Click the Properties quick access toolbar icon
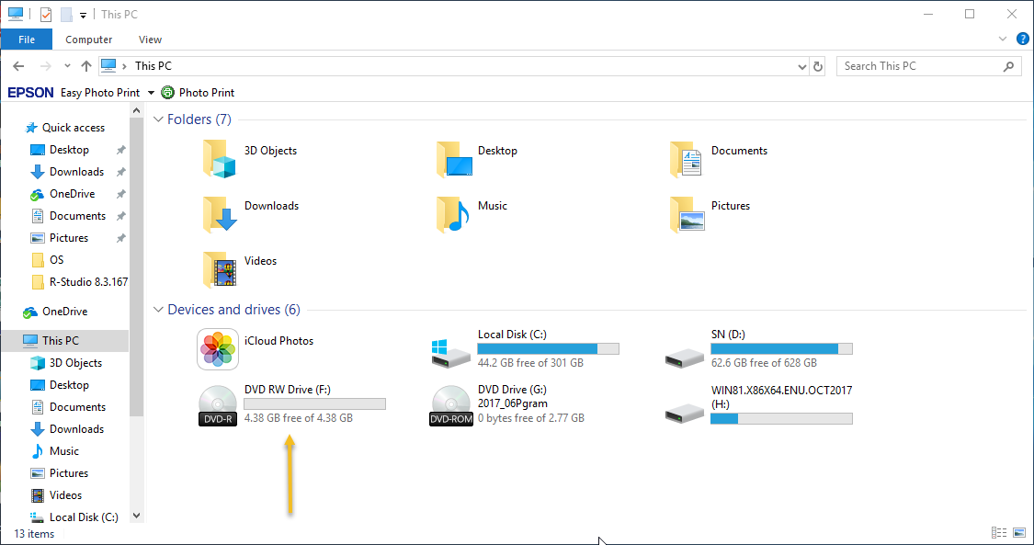 46,15
